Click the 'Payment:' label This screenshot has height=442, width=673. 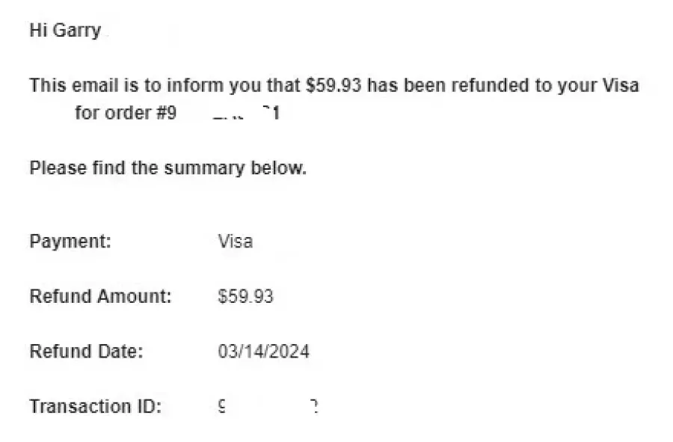[x=70, y=241]
